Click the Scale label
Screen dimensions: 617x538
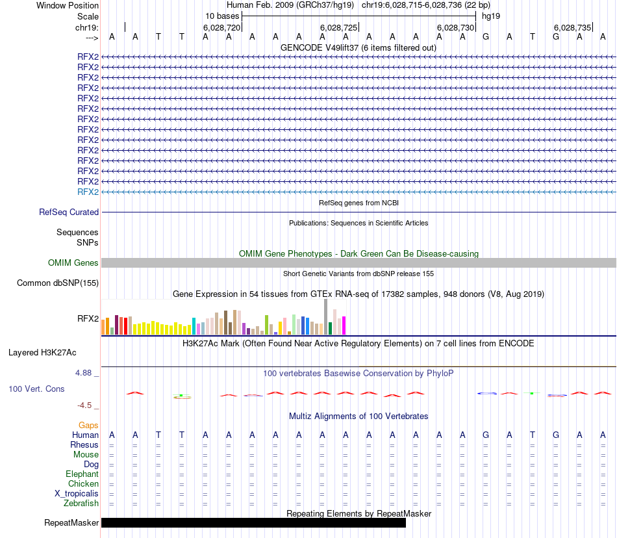tap(88, 16)
